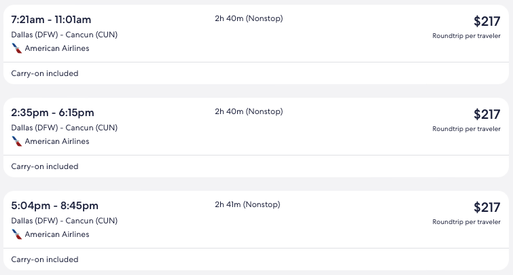Click the $217 price on third flight
513x275 pixels.
point(487,207)
